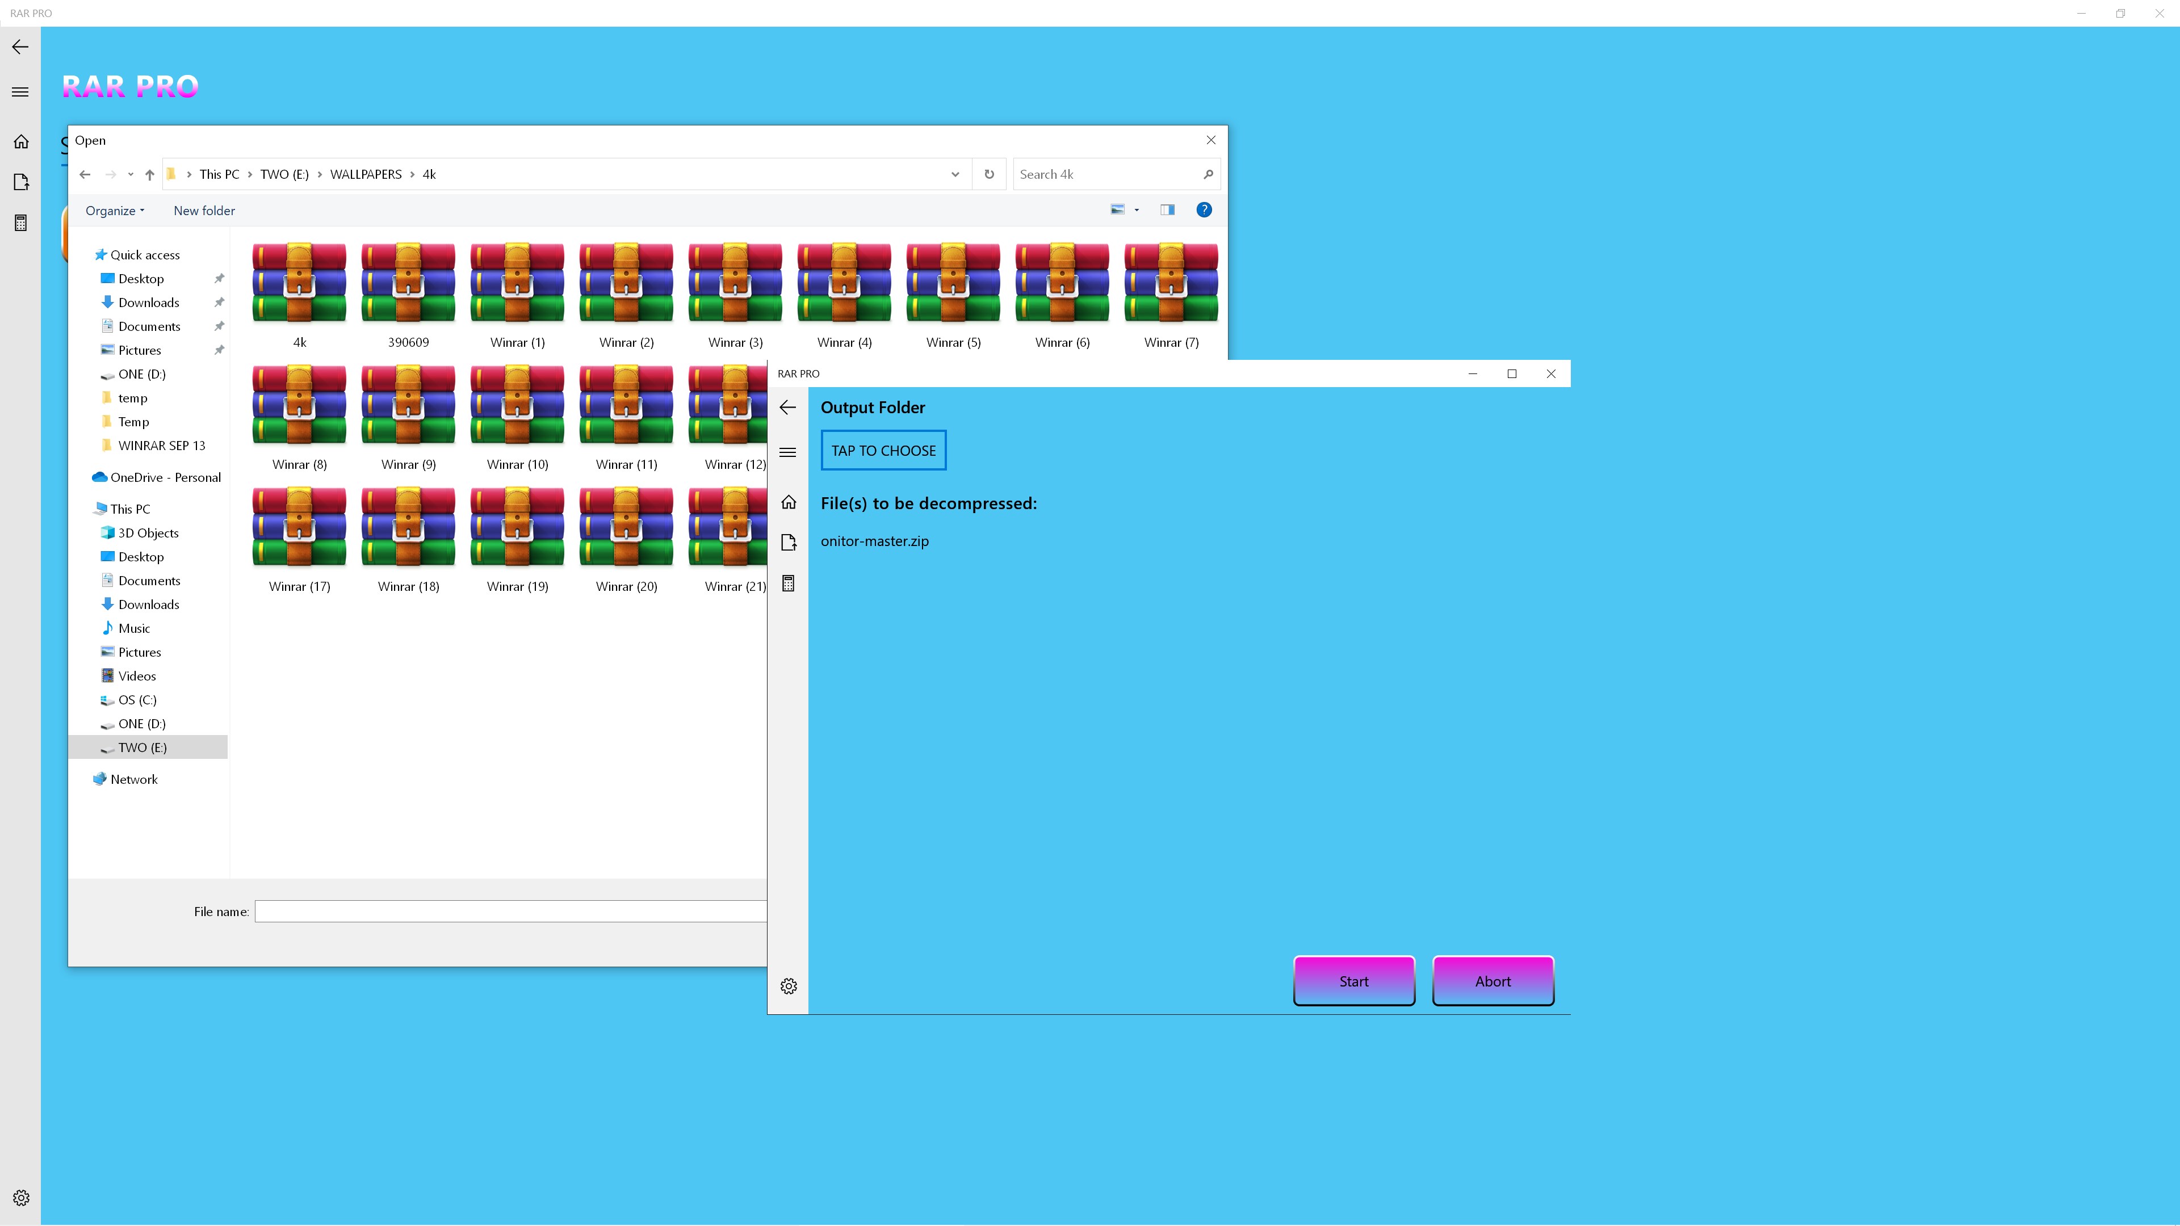
Task: Enable details view toggle in file dialog
Action: tap(1167, 209)
